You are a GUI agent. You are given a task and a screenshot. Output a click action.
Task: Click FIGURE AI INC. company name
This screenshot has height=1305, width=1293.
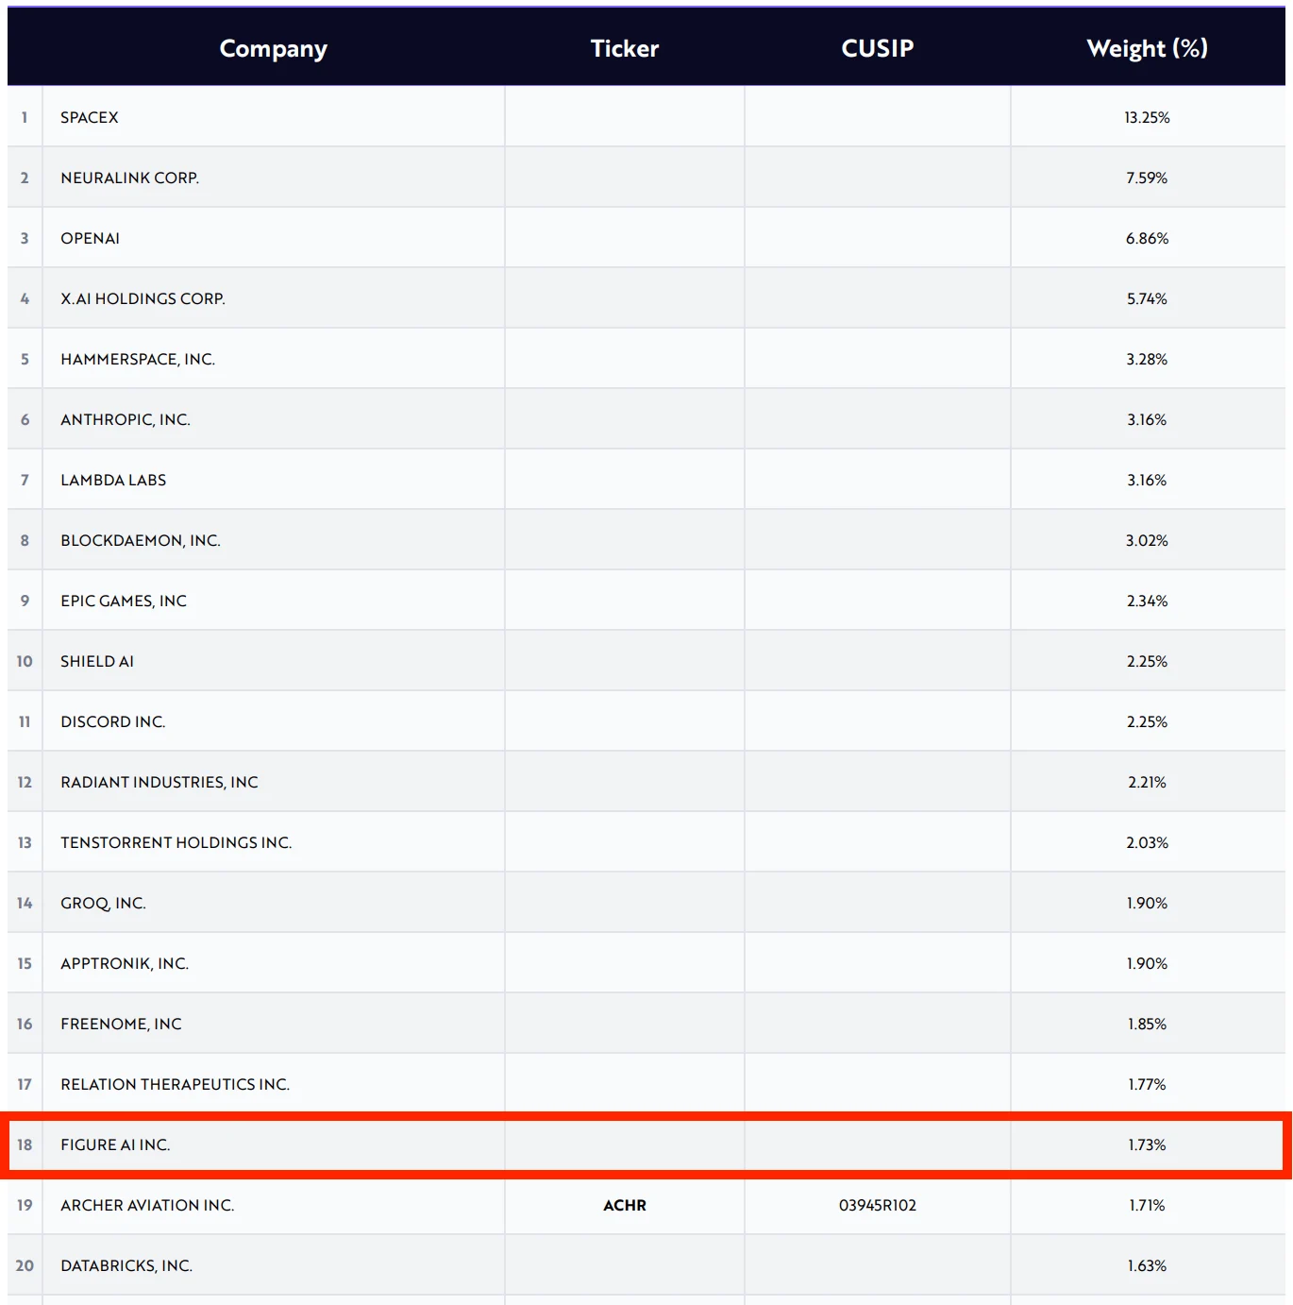click(x=115, y=1144)
